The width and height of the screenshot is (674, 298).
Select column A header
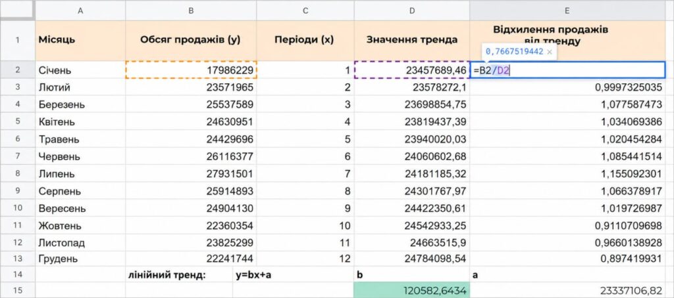[80, 11]
